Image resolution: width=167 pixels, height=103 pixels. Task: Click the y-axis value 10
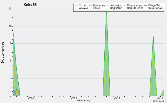pos(10,26)
